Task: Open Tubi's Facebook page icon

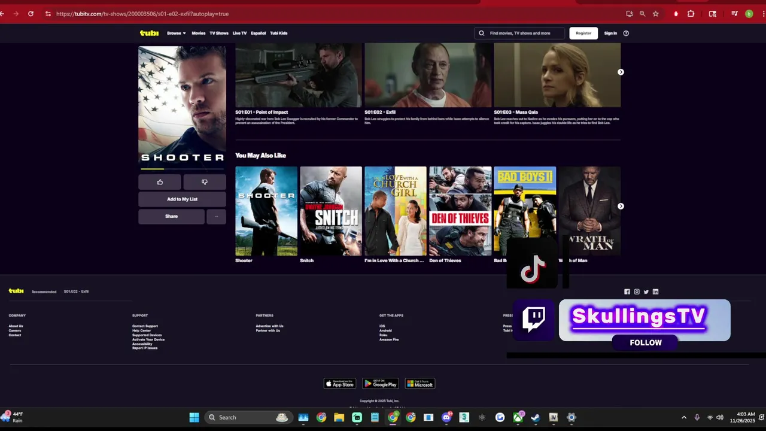Action: pyautogui.click(x=627, y=292)
